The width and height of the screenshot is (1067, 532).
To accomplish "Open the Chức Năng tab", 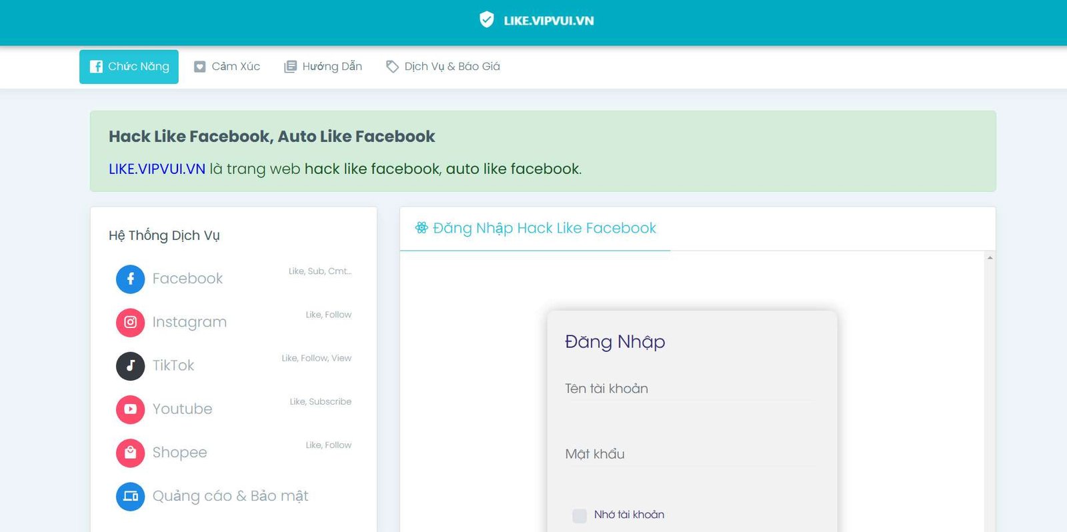I will point(129,67).
